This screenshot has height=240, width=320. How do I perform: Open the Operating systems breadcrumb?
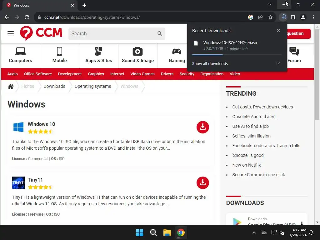[93, 86]
